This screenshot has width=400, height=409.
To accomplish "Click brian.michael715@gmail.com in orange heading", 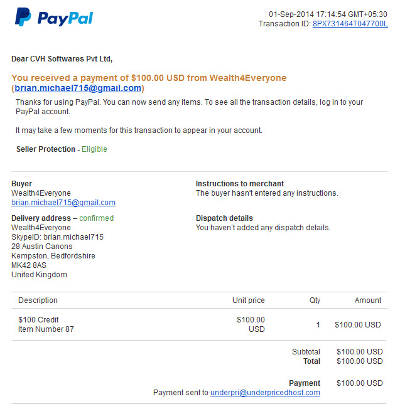I will (x=78, y=88).
